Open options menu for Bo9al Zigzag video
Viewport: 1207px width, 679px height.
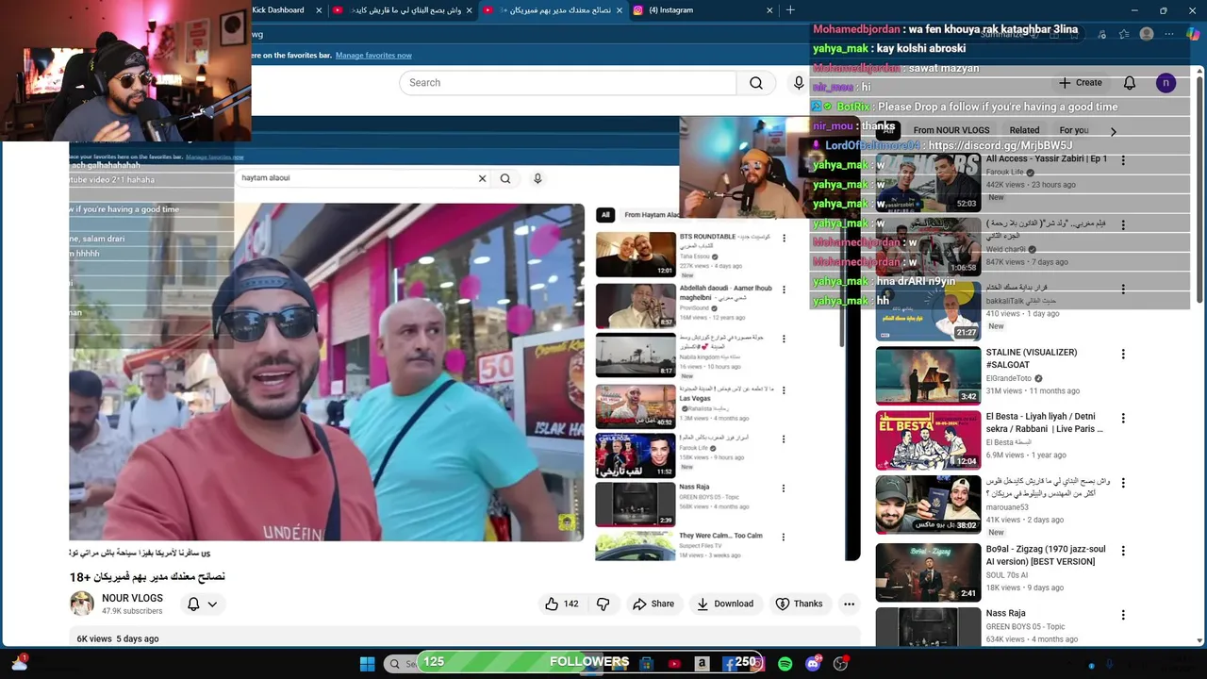point(1123,551)
